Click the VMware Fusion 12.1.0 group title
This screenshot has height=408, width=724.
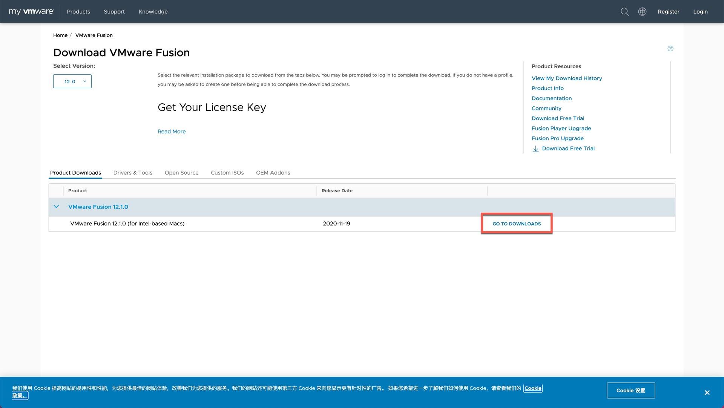[98, 207]
